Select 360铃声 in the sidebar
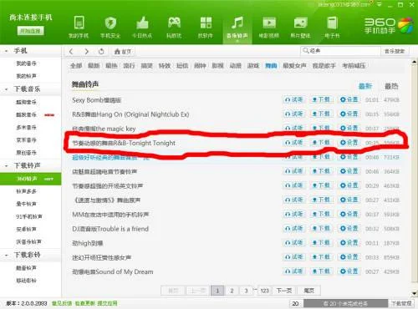Screen dimensions: 418x309 pos(30,179)
